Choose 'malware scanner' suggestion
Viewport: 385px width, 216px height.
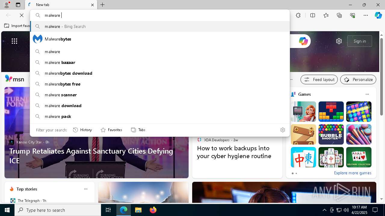[x=160, y=95]
